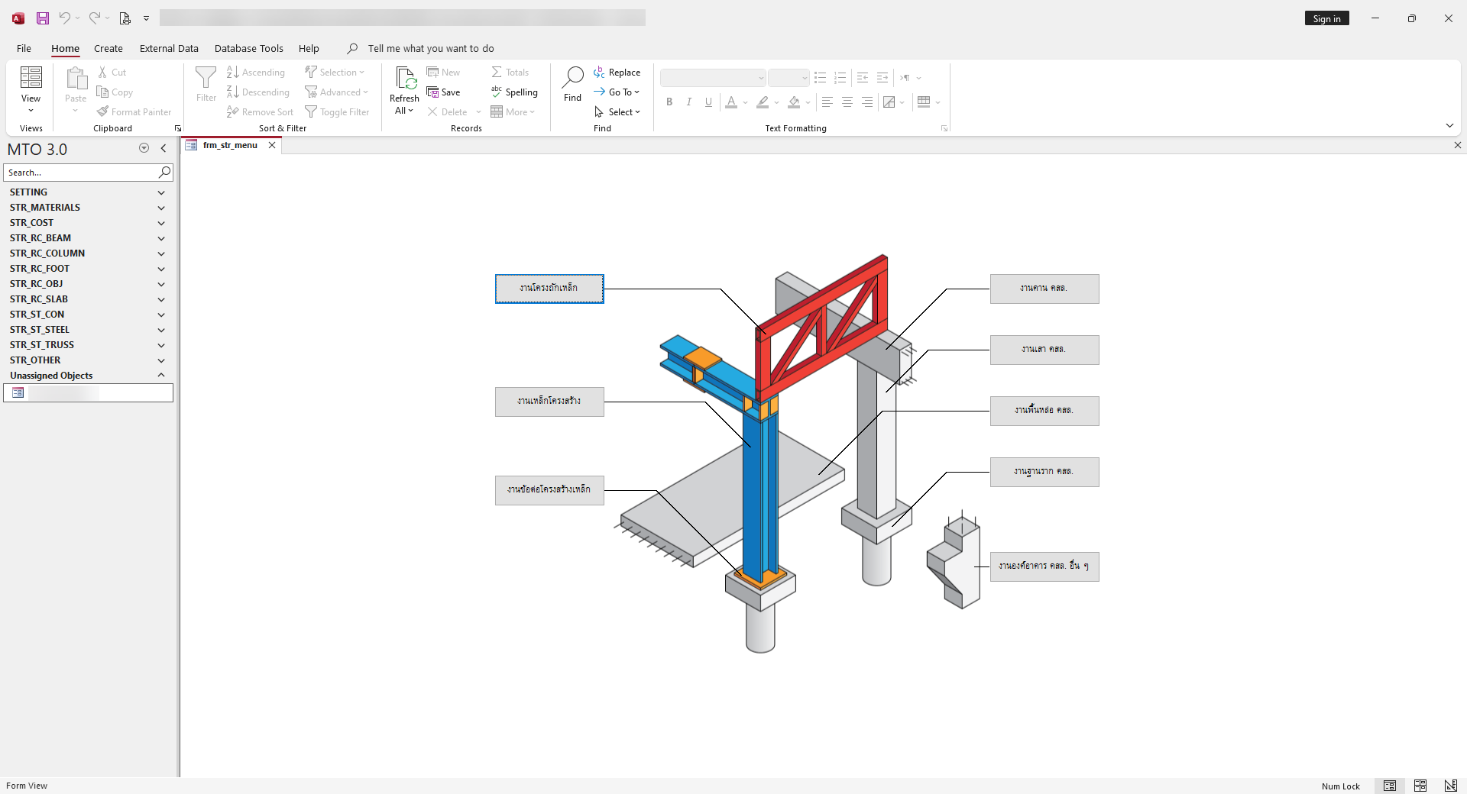Viewport: 1467px width, 794px height.
Task: Click the Undo icon in title bar
Action: click(x=65, y=18)
